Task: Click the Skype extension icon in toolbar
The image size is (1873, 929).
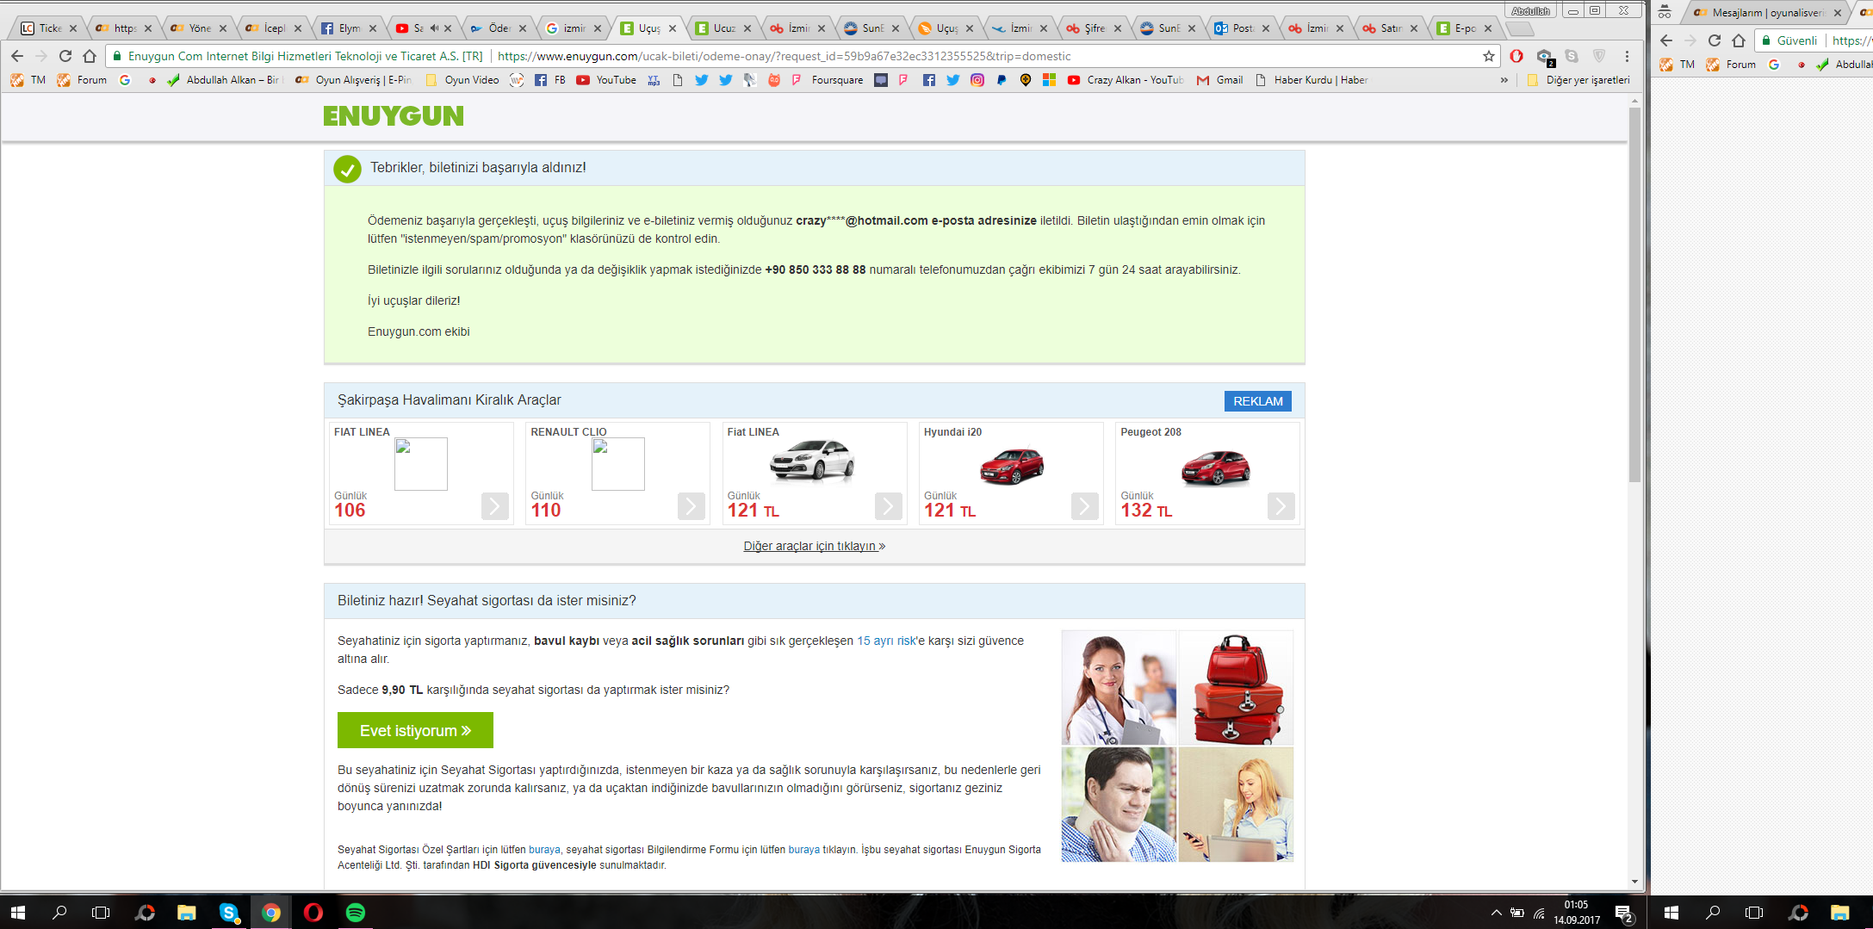Action: pyautogui.click(x=1572, y=56)
